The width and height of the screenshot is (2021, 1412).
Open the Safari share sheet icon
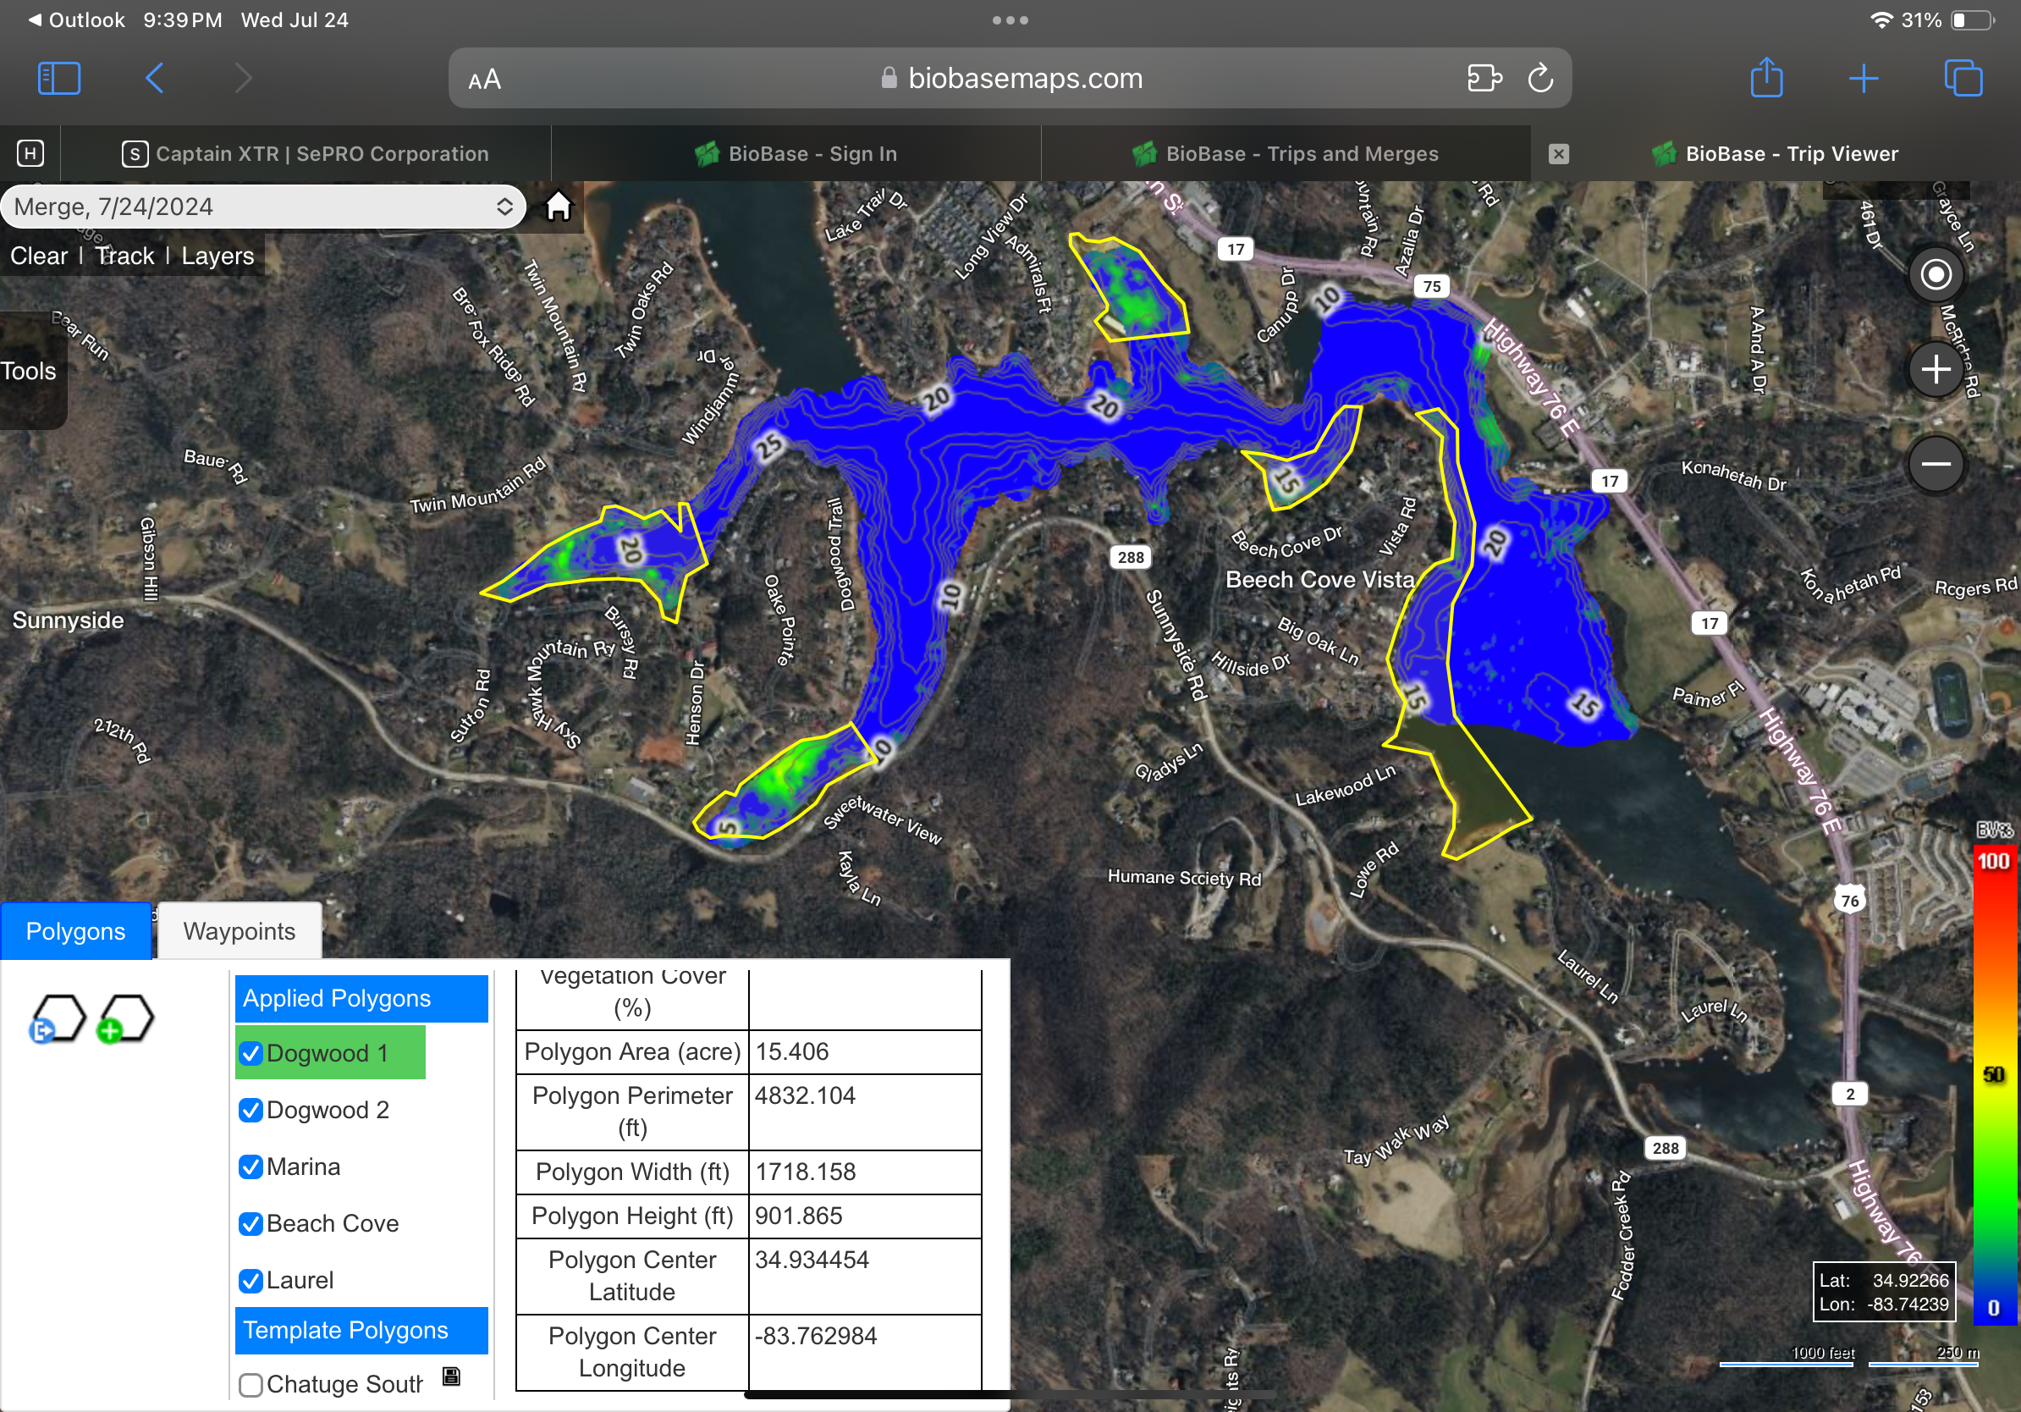(x=1765, y=79)
